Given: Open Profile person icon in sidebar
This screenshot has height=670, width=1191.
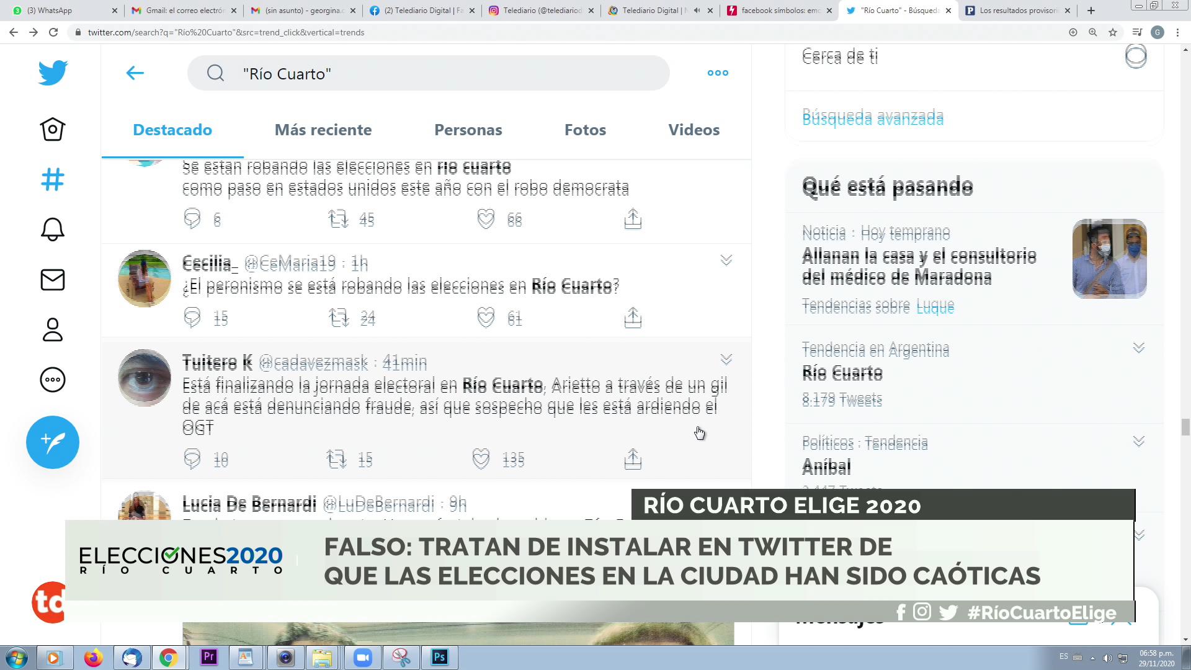Looking at the screenshot, I should [x=53, y=329].
